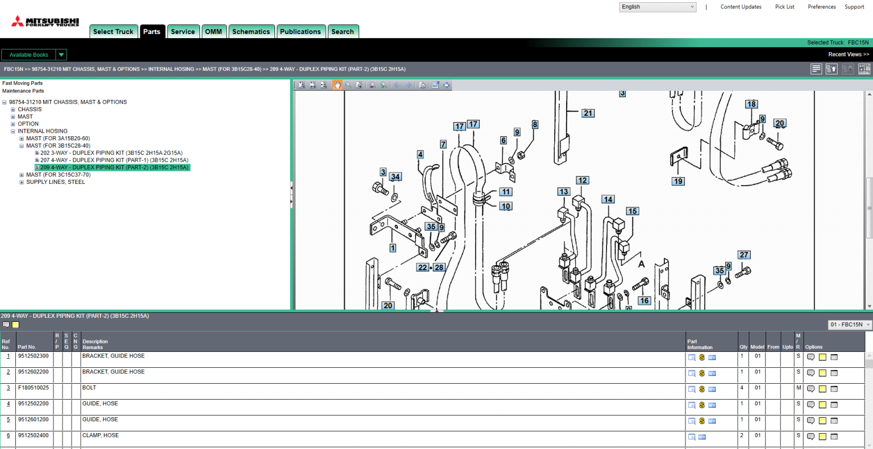Switch to the Select Truck tab

tap(113, 32)
